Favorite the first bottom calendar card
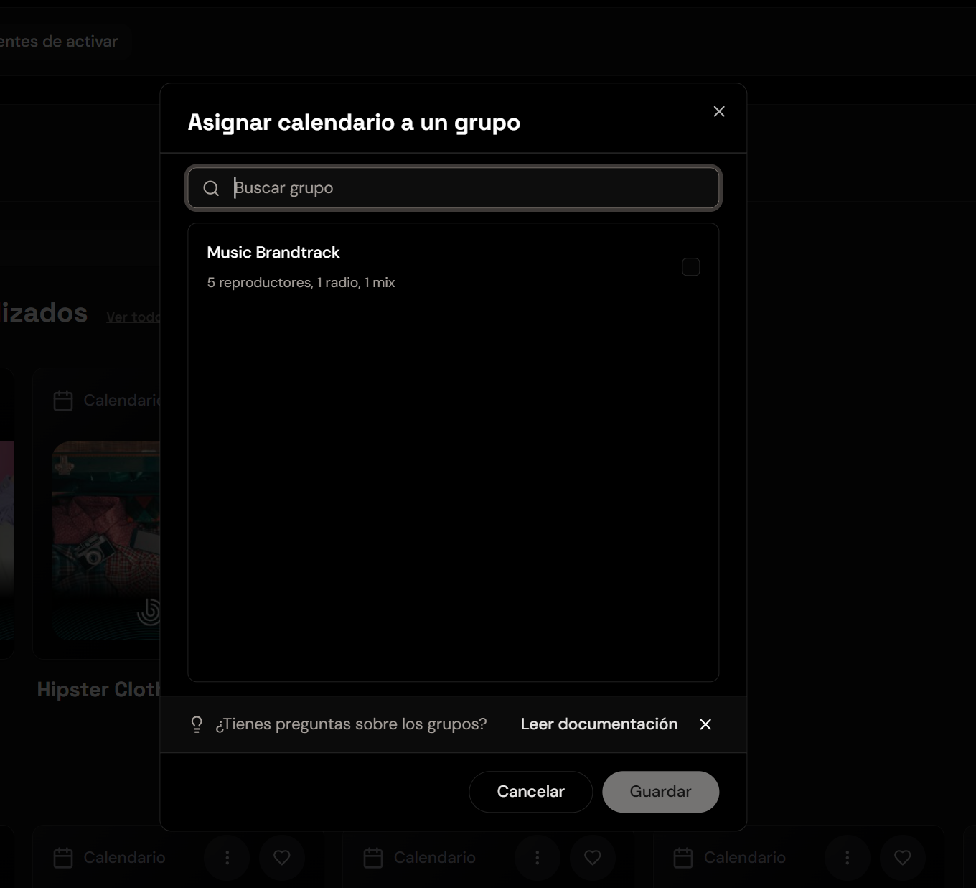Screen dimensions: 976x888 click(x=282, y=857)
